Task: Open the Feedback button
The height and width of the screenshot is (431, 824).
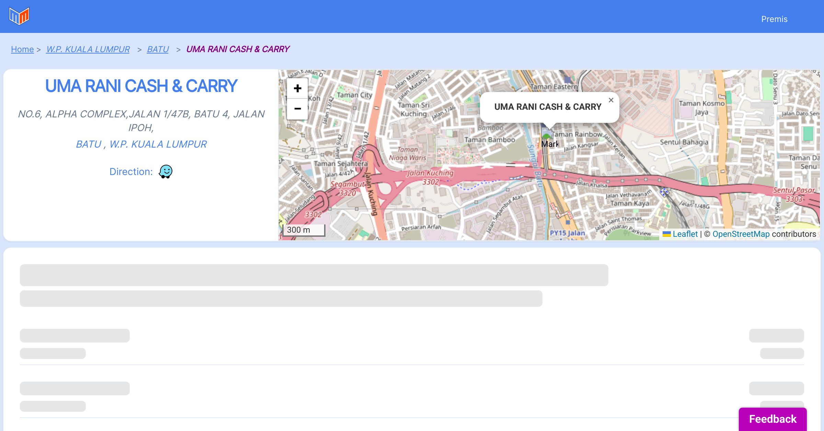Action: coord(772,419)
